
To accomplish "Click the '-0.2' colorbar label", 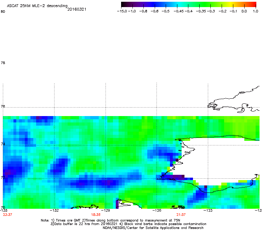I will [222, 11].
